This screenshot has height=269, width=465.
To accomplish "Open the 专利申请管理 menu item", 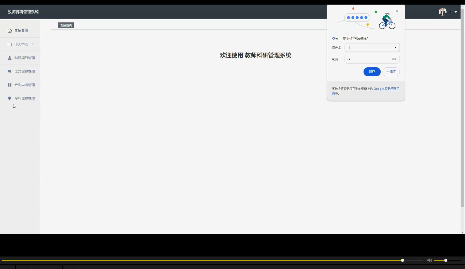I will [24, 85].
